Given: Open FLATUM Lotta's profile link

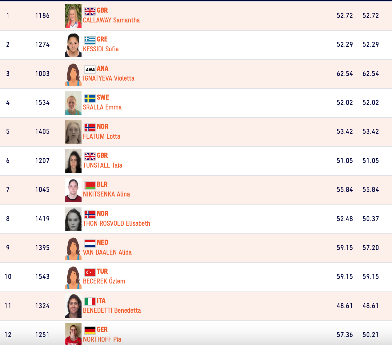Looking at the screenshot, I should (x=102, y=137).
